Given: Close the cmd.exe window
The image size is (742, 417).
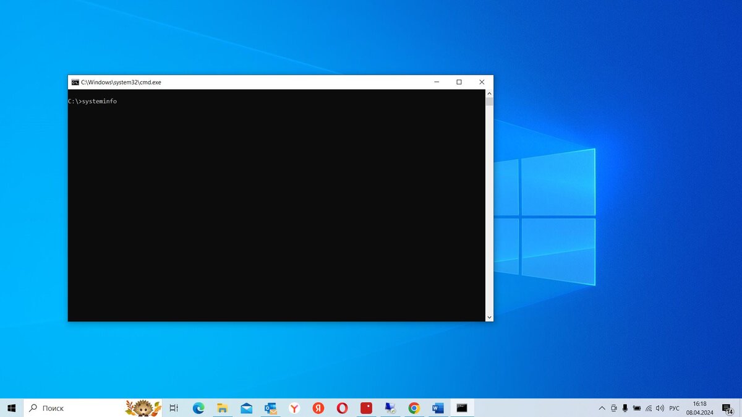Looking at the screenshot, I should coord(482,82).
